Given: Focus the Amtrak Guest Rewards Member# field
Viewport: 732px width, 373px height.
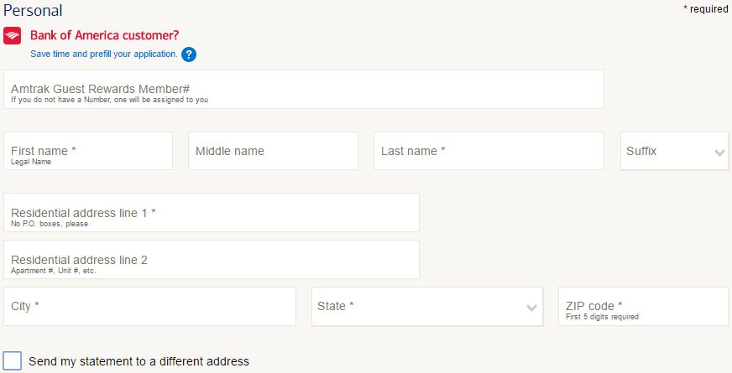Looking at the screenshot, I should click(x=304, y=90).
